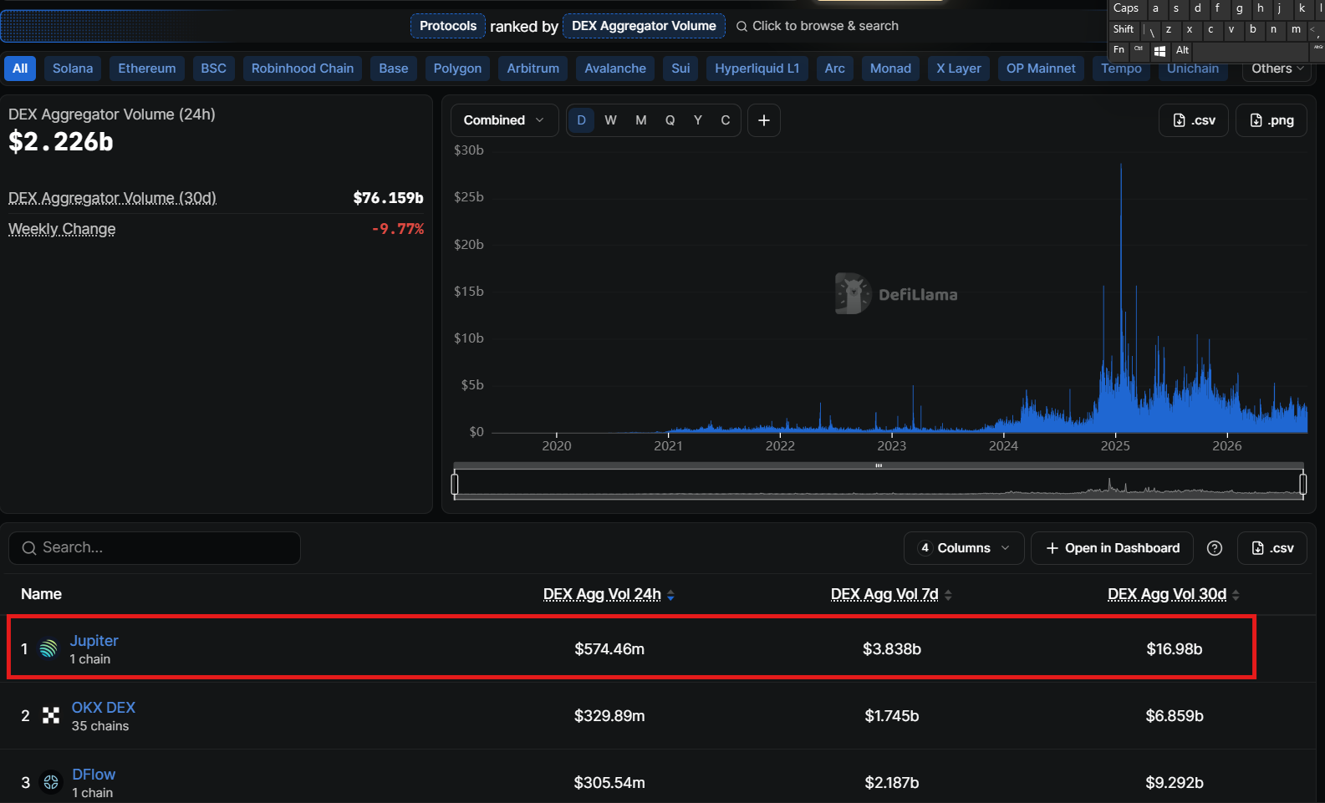Filter by Arc chain
Image resolution: width=1325 pixels, height=803 pixels.
tap(835, 69)
